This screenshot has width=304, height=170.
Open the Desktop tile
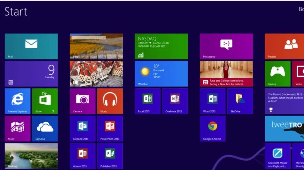(x=31, y=156)
